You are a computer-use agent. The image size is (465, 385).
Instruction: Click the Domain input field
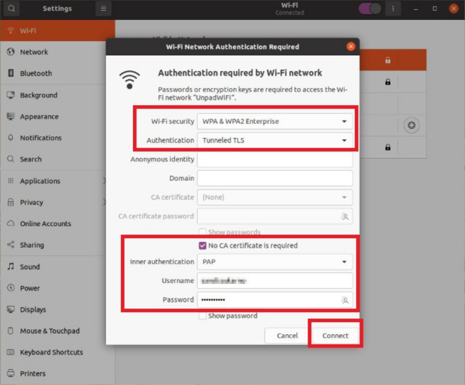click(x=275, y=178)
